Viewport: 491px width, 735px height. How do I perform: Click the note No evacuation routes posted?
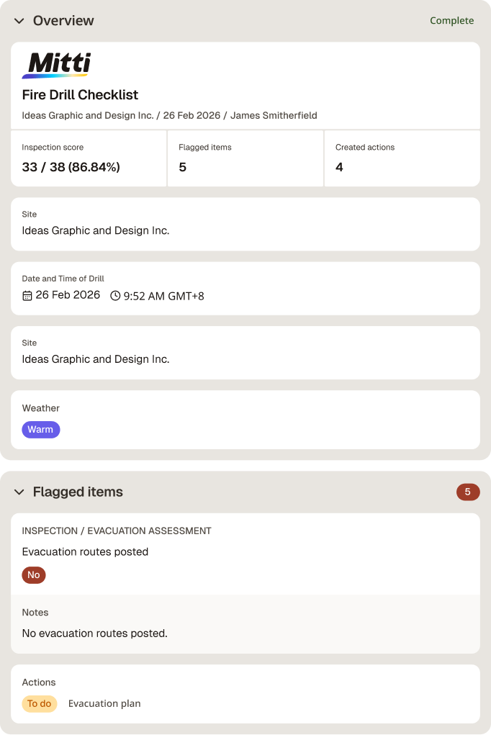pos(95,633)
